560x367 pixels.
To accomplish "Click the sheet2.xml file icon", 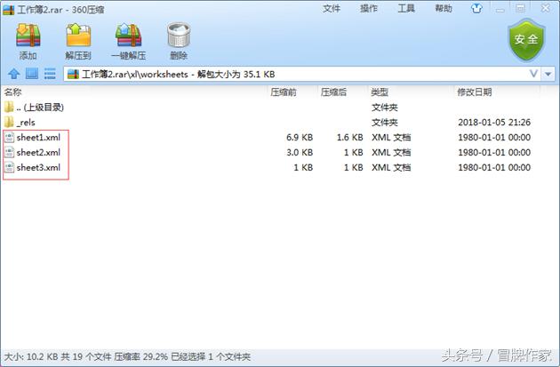I will (10, 152).
